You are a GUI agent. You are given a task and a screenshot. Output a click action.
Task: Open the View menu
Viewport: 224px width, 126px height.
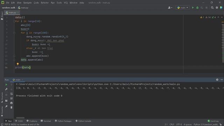point(19,3)
